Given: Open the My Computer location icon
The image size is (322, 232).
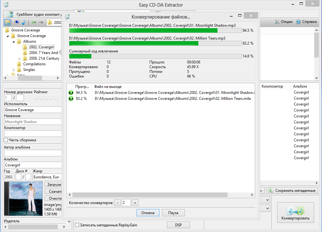Looking at the screenshot, I should click(16, 22).
